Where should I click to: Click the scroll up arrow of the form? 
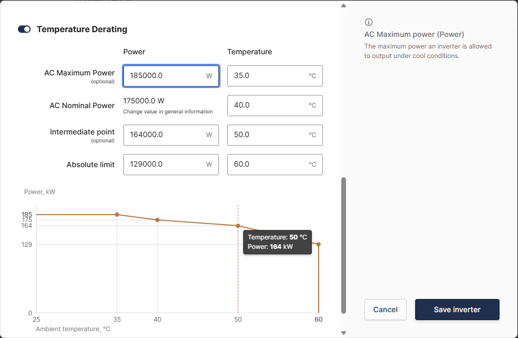tap(343, 5)
